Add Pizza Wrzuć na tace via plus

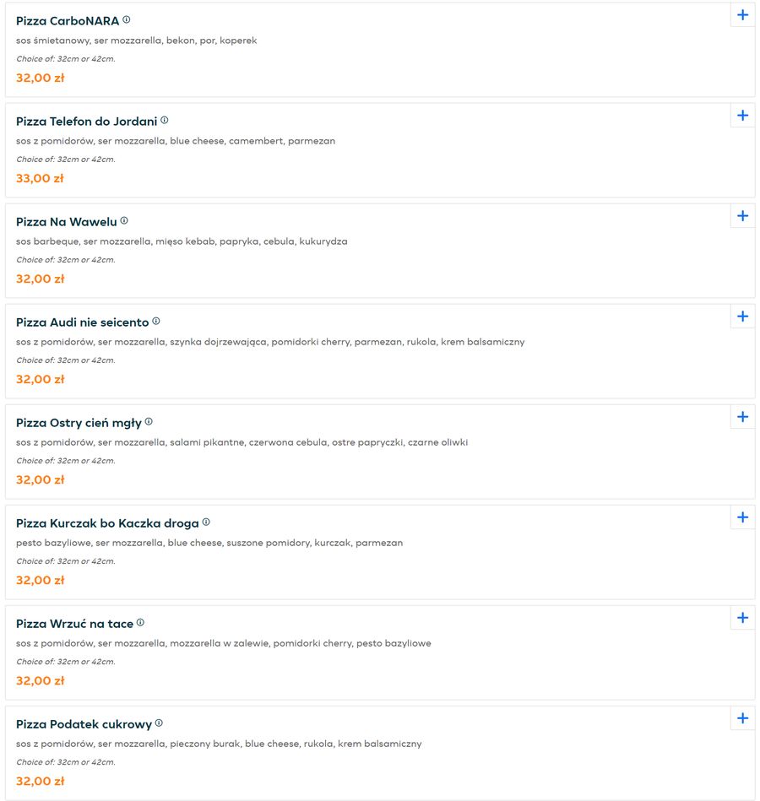(x=742, y=618)
